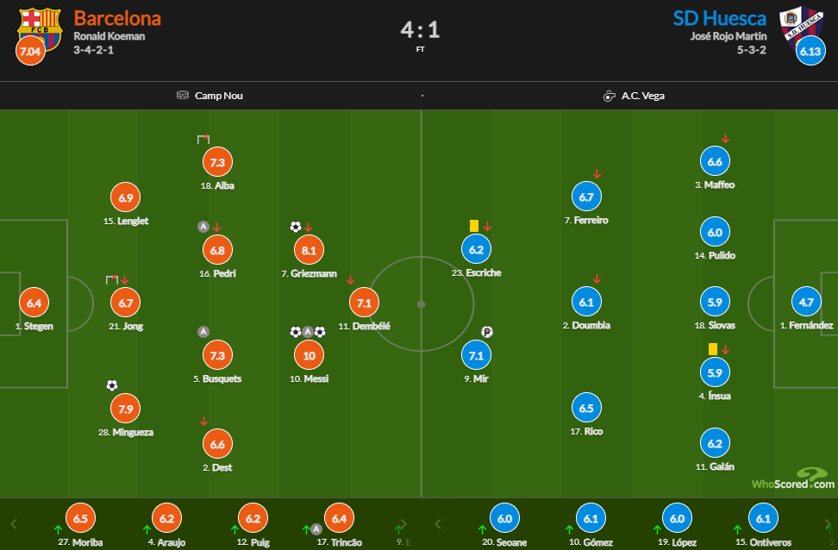Click the referee whistle icon beside A.C. Vega
The image size is (838, 550).
[609, 96]
